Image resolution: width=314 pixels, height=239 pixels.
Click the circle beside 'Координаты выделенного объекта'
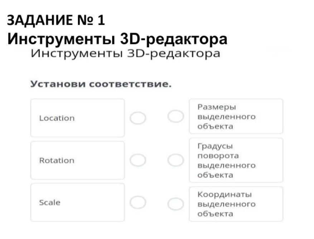coord(176,204)
